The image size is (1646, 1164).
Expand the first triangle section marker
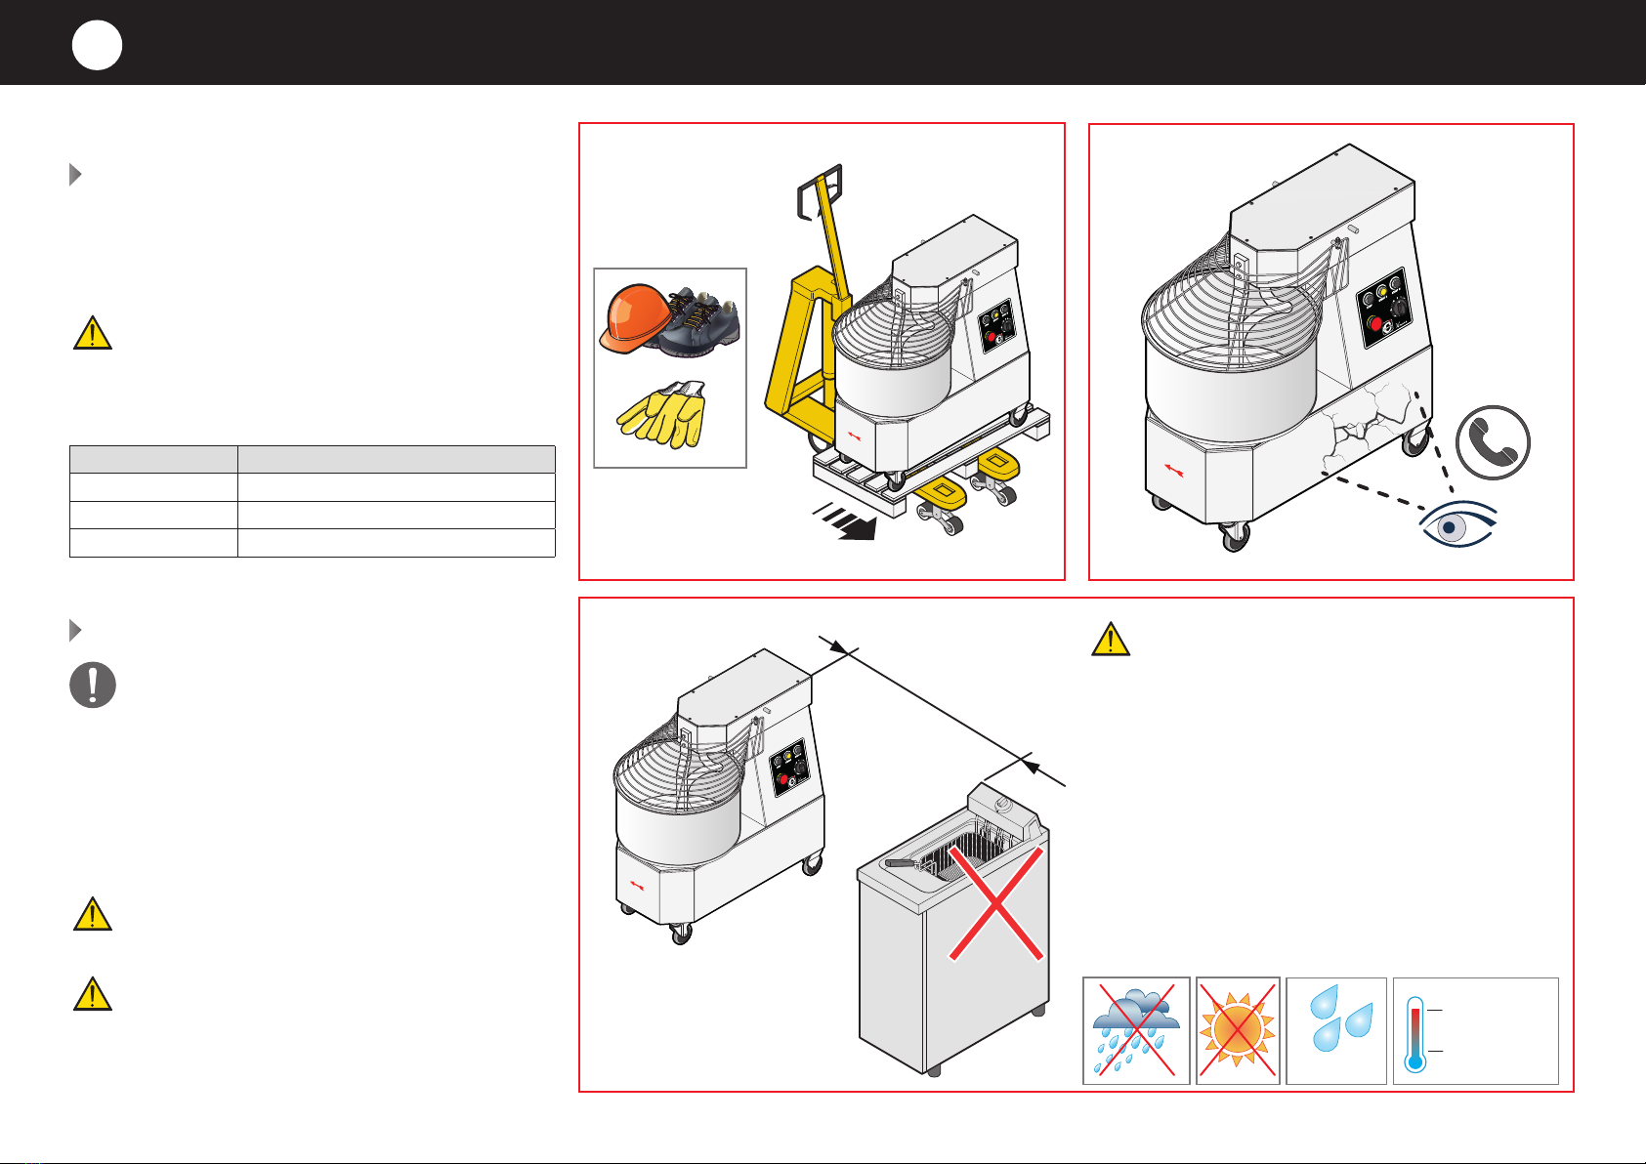(75, 175)
